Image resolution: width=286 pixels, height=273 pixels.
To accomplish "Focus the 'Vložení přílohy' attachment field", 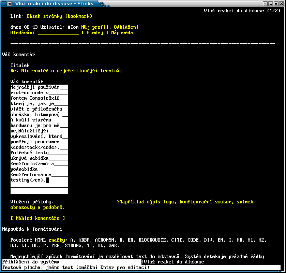I will click(85, 202).
